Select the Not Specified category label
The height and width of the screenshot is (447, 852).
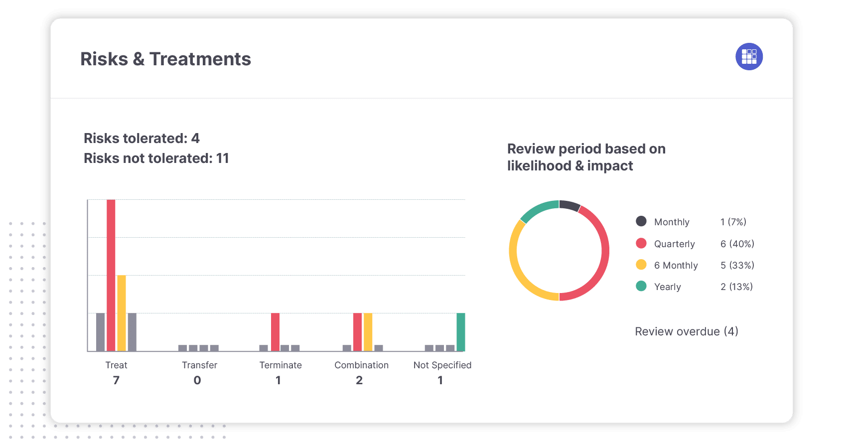coord(442,365)
